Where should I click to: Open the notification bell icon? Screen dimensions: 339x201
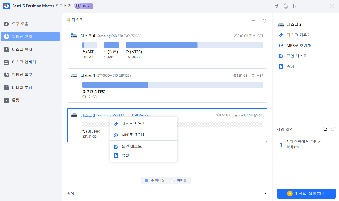286,6
